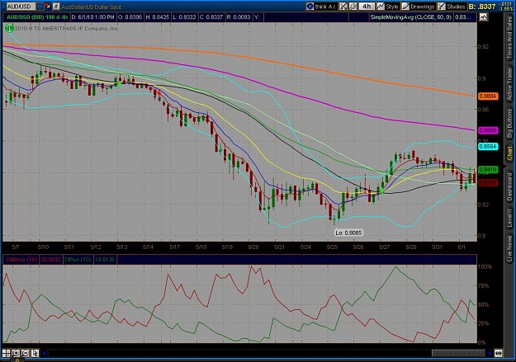Click the O: 0.8396 open value
516x362 pixels.
130,17
